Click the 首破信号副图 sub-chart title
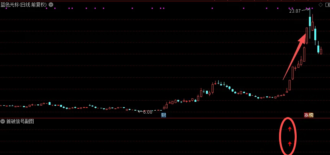 [20, 121]
